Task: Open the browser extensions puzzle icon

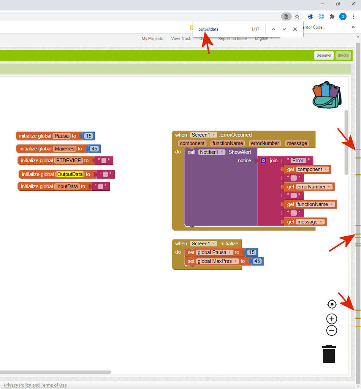Action: click(x=331, y=16)
